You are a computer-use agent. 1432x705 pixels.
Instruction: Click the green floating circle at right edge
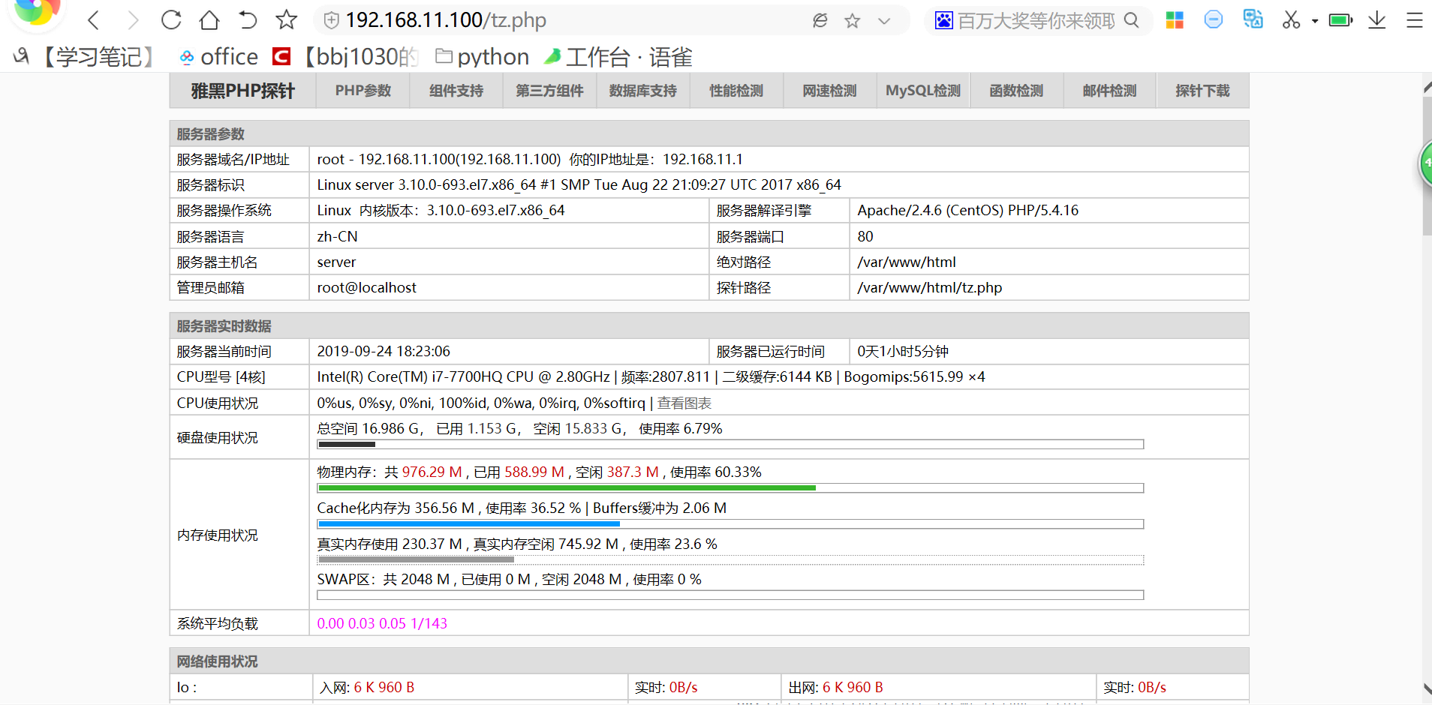point(1425,163)
